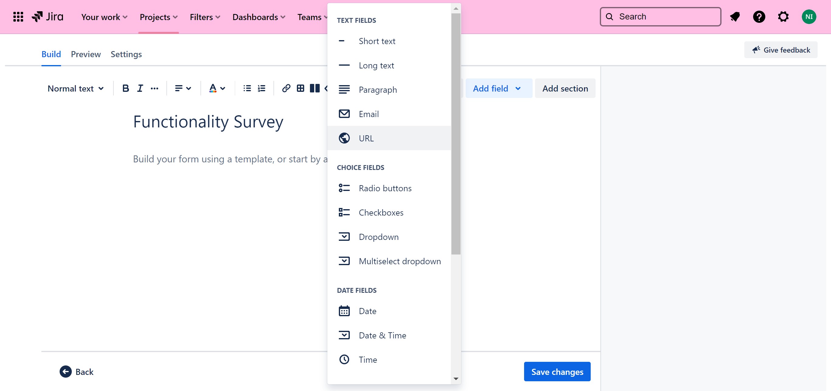
Task: Select Checkboxes from field menu
Action: pyautogui.click(x=381, y=213)
